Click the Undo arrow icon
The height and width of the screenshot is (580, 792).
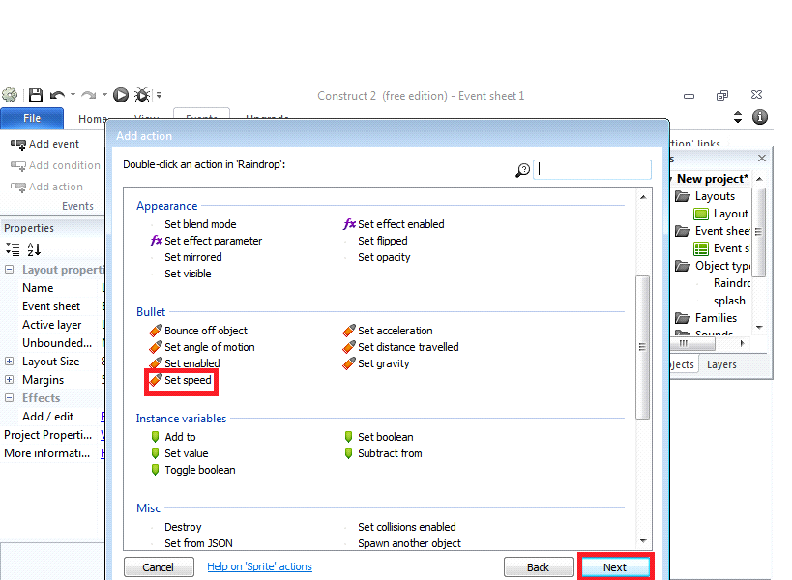[x=57, y=95]
